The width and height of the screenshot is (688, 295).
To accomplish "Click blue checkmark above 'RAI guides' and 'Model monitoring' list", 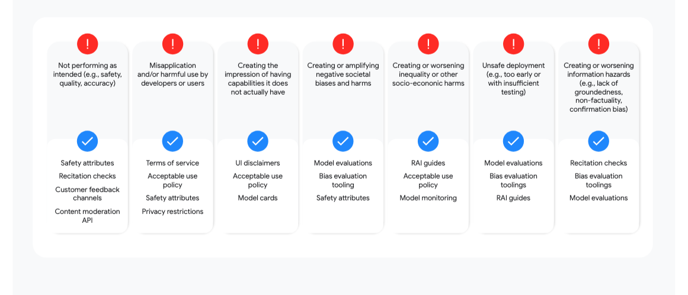I will coord(428,141).
